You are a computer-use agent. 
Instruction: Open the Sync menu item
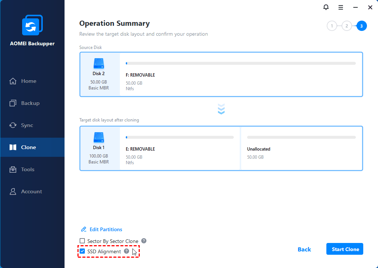[32, 125]
